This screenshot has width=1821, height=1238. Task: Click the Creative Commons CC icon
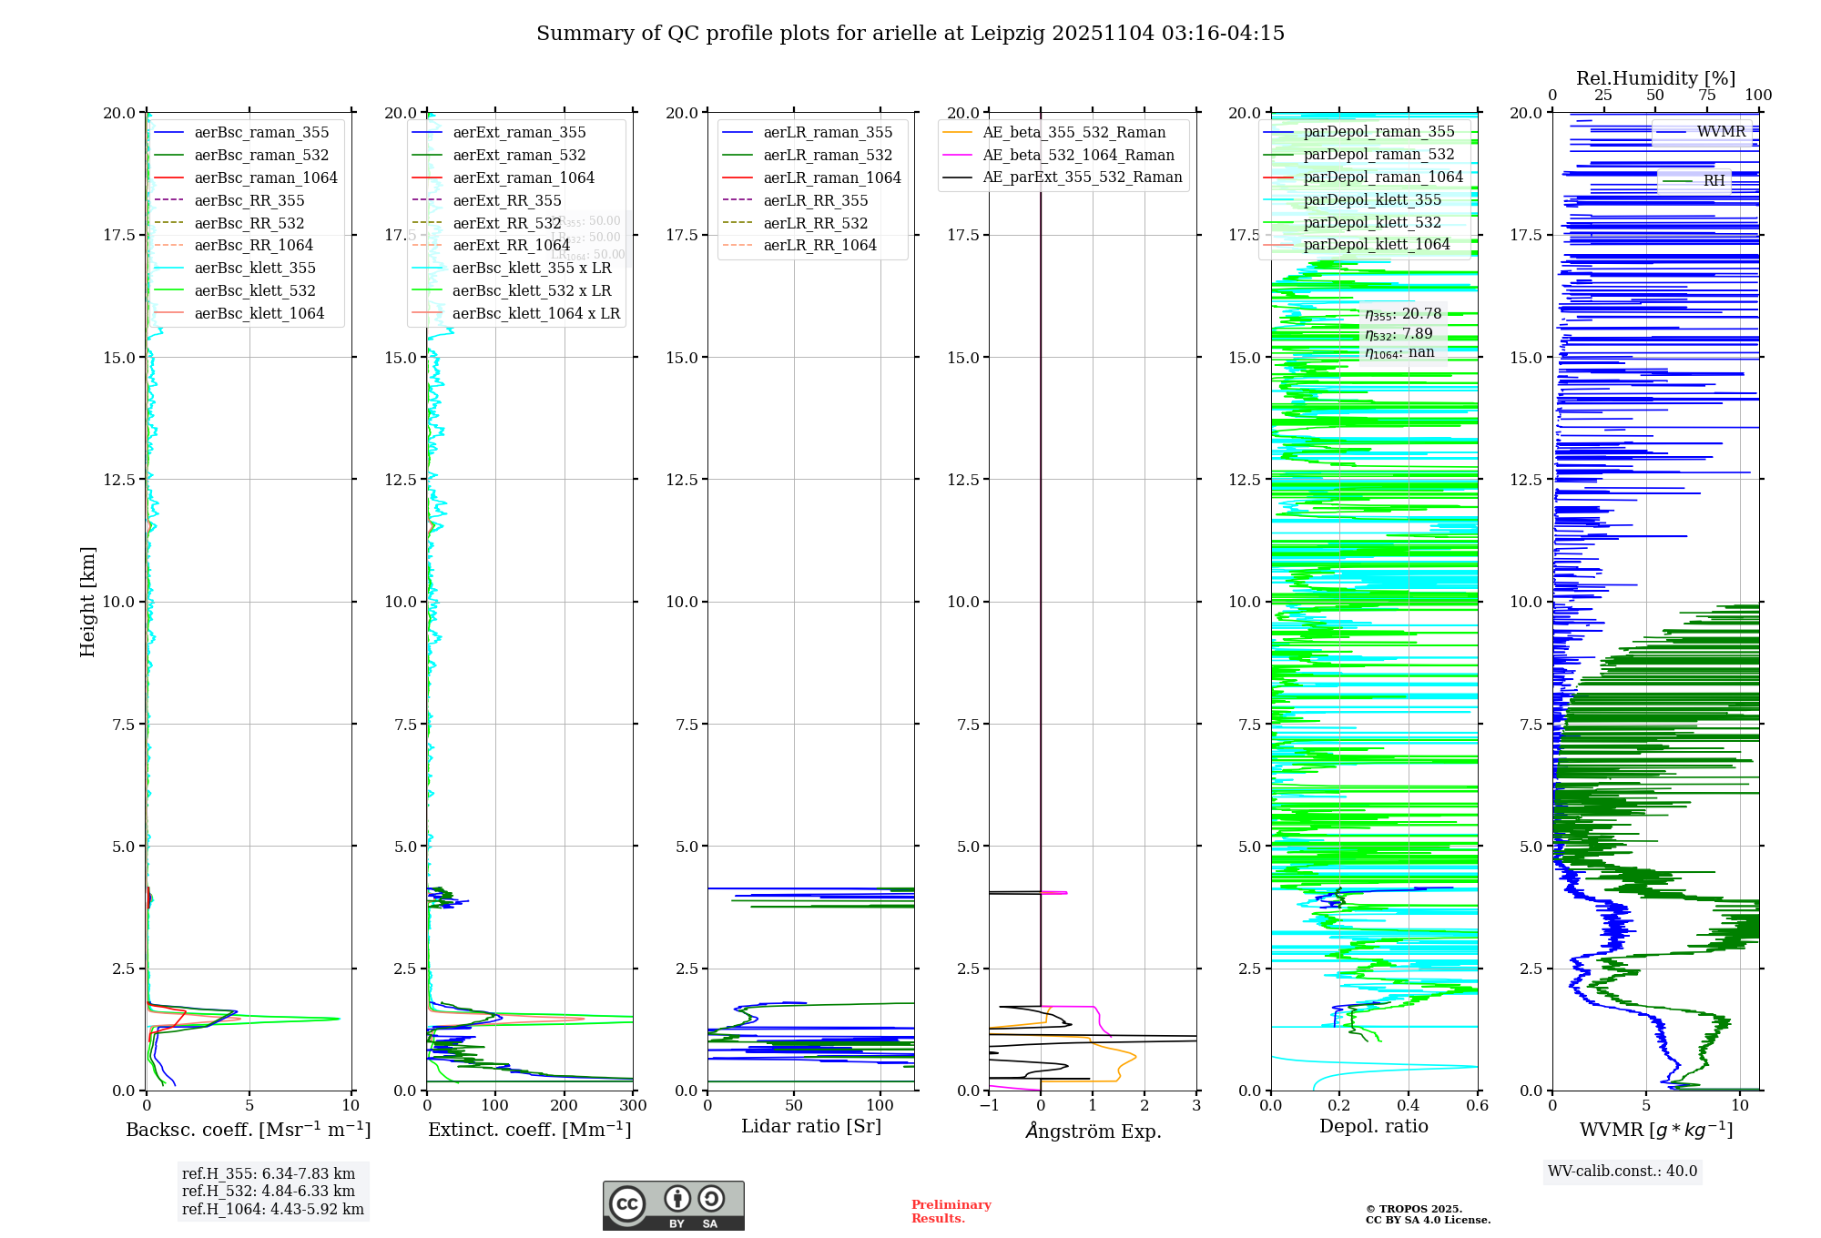627,1203
